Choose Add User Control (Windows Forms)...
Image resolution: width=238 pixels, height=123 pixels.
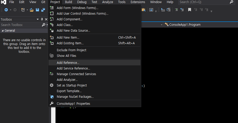(x=94, y=13)
